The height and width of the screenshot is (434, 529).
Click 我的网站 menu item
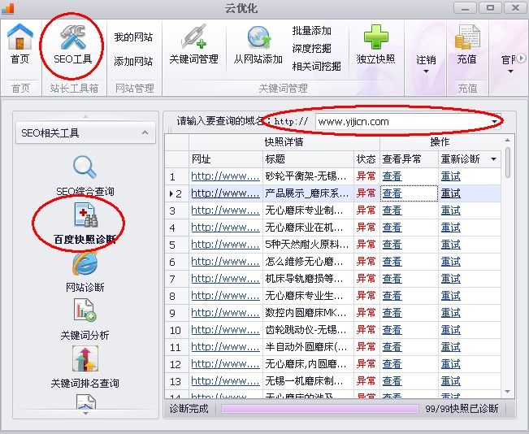[133, 37]
